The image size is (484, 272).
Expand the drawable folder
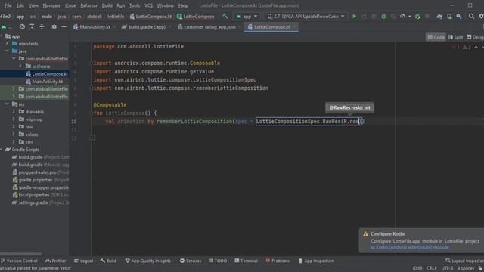coord(14,111)
